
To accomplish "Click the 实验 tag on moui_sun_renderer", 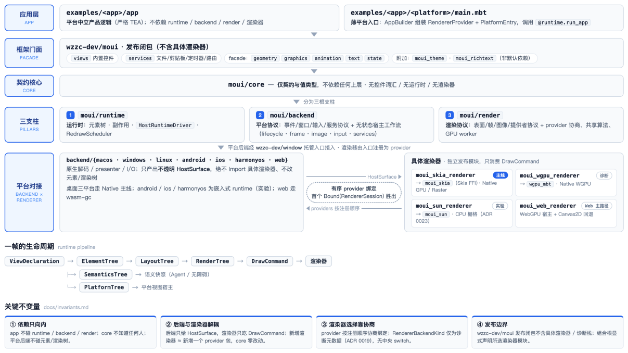I will [x=500, y=206].
